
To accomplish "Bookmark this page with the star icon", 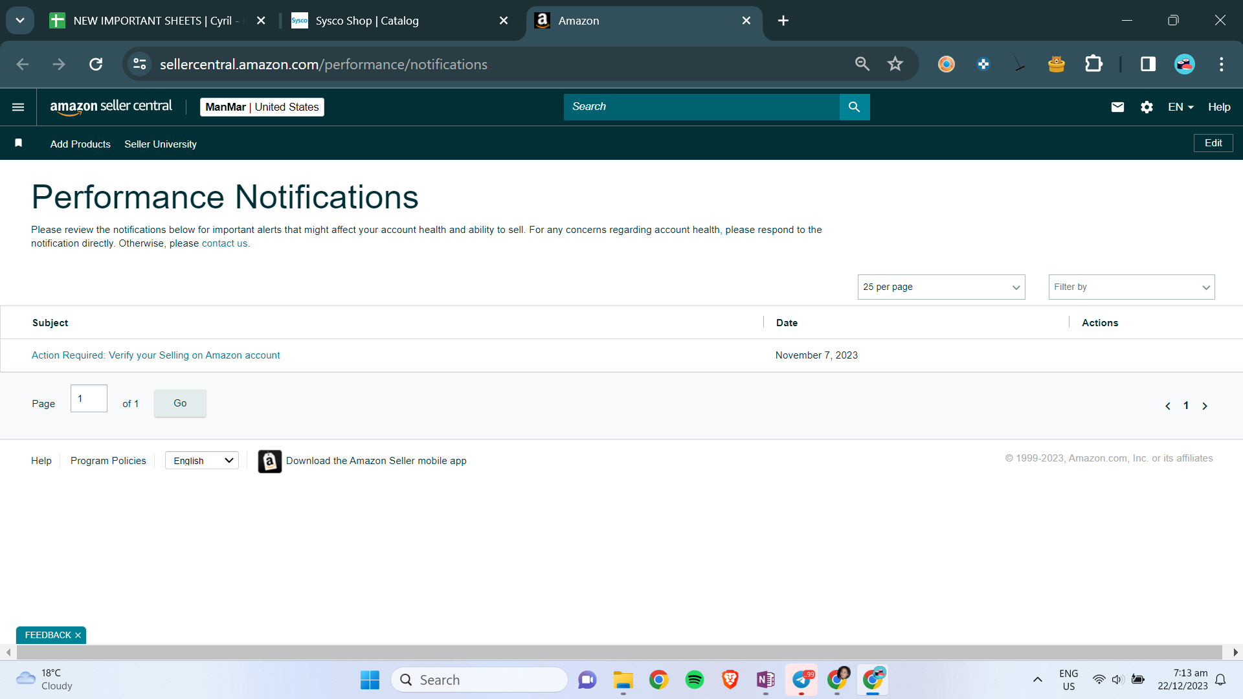I will (895, 64).
